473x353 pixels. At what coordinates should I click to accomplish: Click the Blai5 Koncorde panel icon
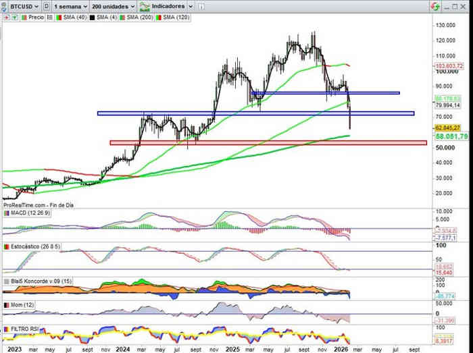[7, 281]
